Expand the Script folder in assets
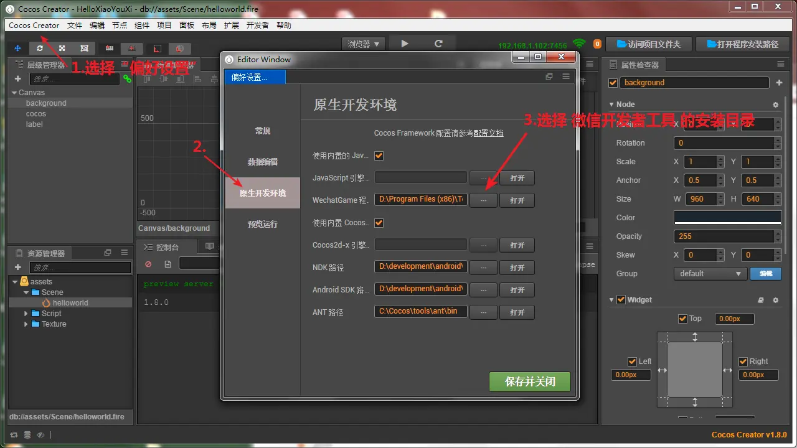 [x=26, y=314]
